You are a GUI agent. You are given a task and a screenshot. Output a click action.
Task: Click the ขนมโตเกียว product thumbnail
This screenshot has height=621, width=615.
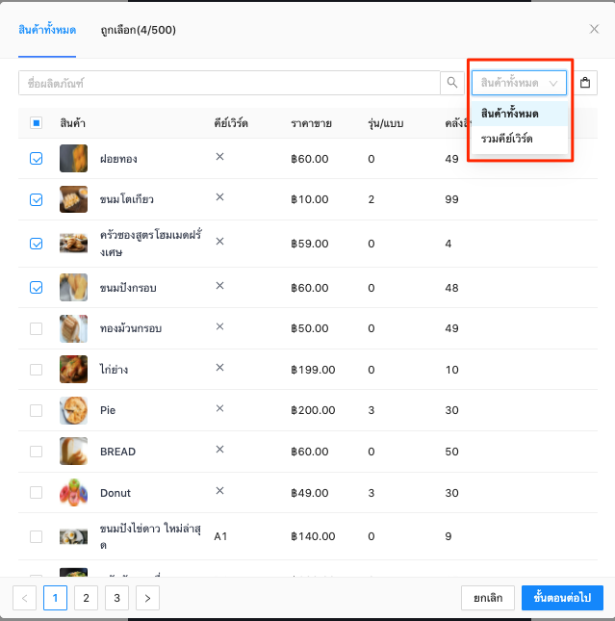pos(73,198)
